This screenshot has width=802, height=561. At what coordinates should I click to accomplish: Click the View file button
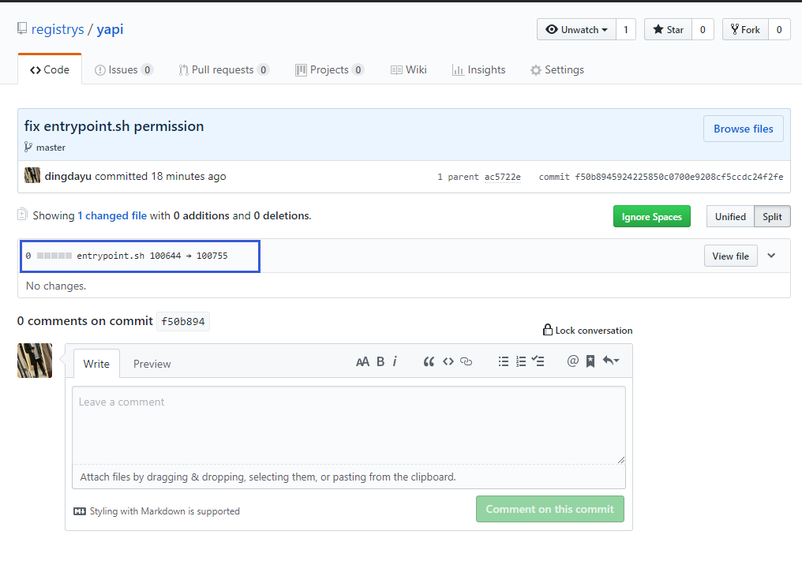tap(730, 256)
